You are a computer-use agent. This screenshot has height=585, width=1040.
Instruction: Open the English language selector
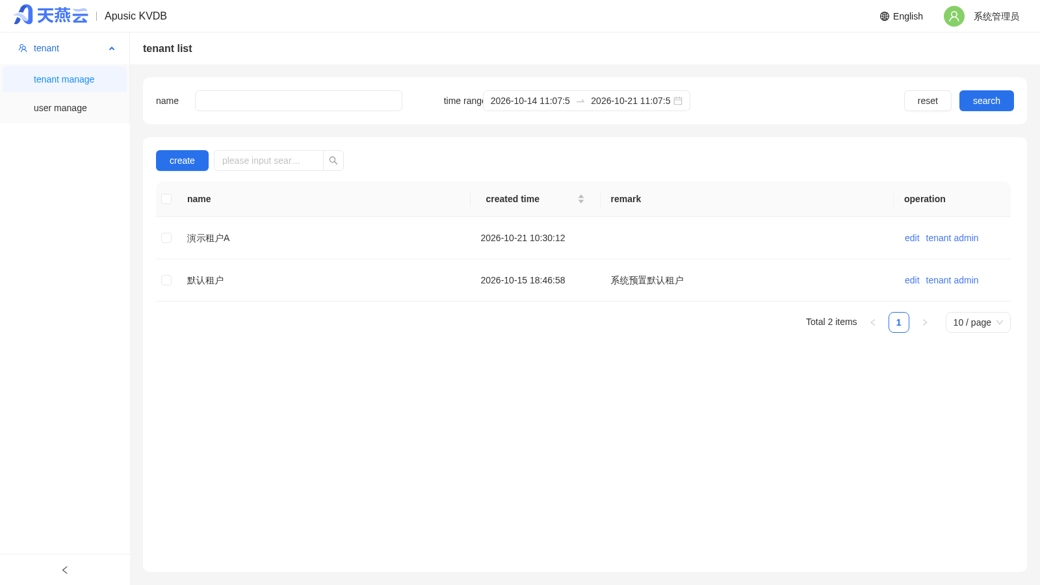point(902,16)
